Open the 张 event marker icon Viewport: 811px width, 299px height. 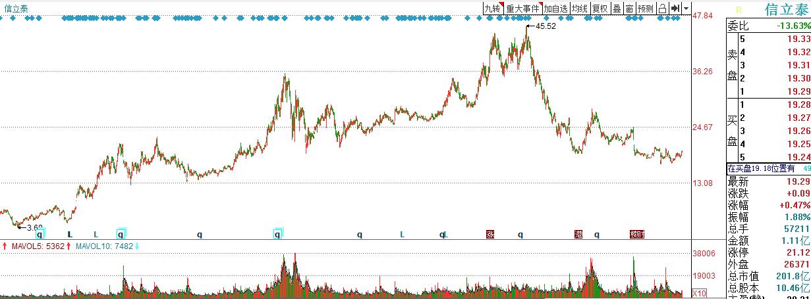[x=489, y=234]
